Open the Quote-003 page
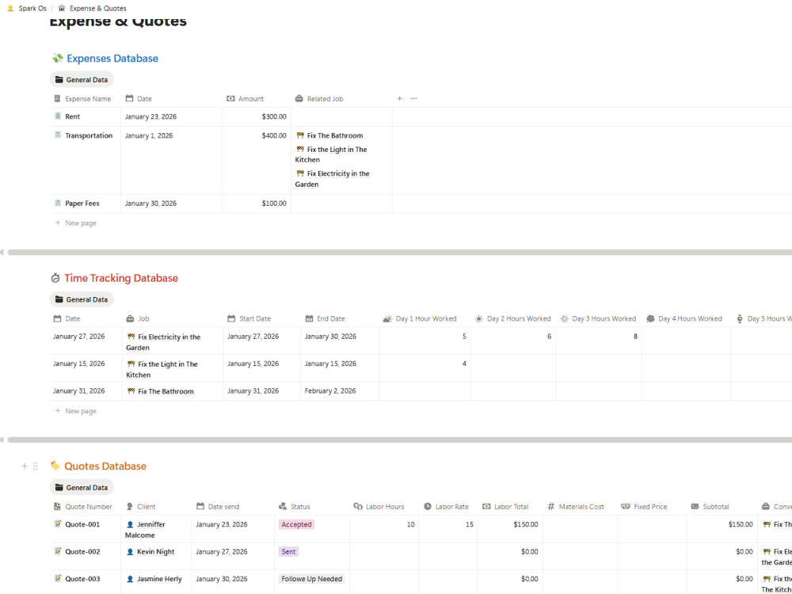The image size is (792, 594). [82, 580]
